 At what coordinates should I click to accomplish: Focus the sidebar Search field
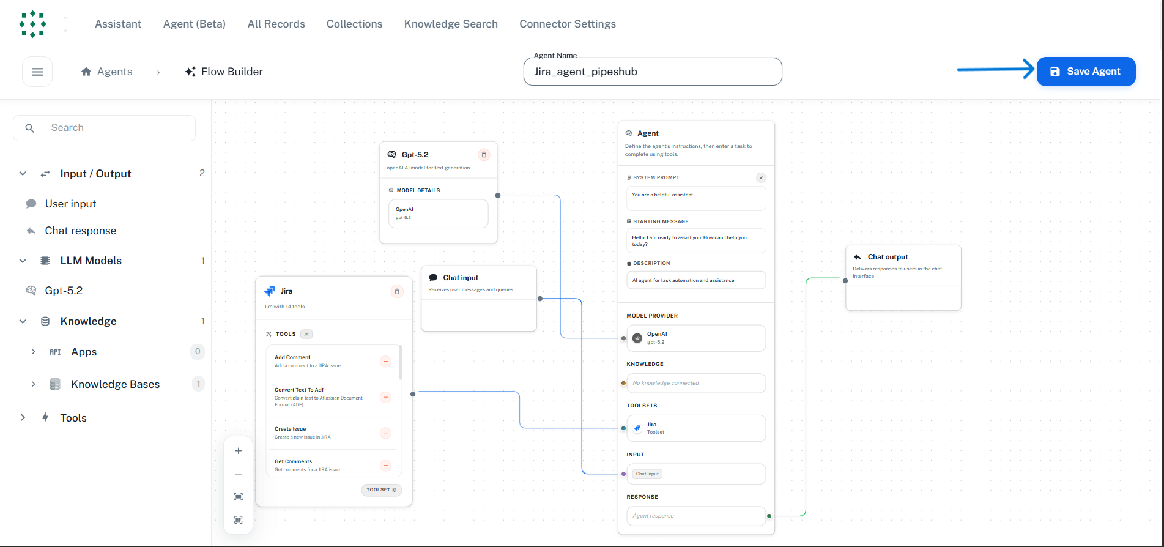(x=104, y=128)
